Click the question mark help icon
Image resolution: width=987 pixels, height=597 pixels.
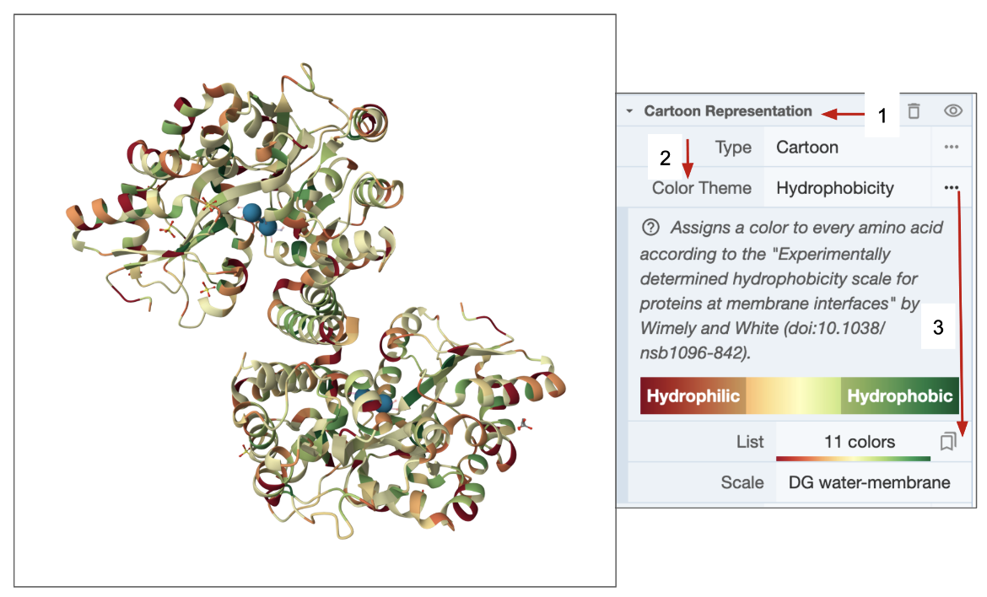tap(650, 228)
